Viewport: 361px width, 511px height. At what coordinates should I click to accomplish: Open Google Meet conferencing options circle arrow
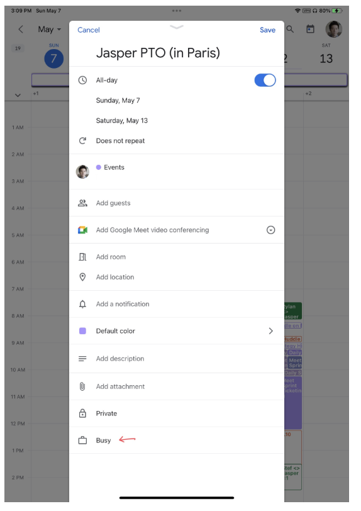pos(270,230)
